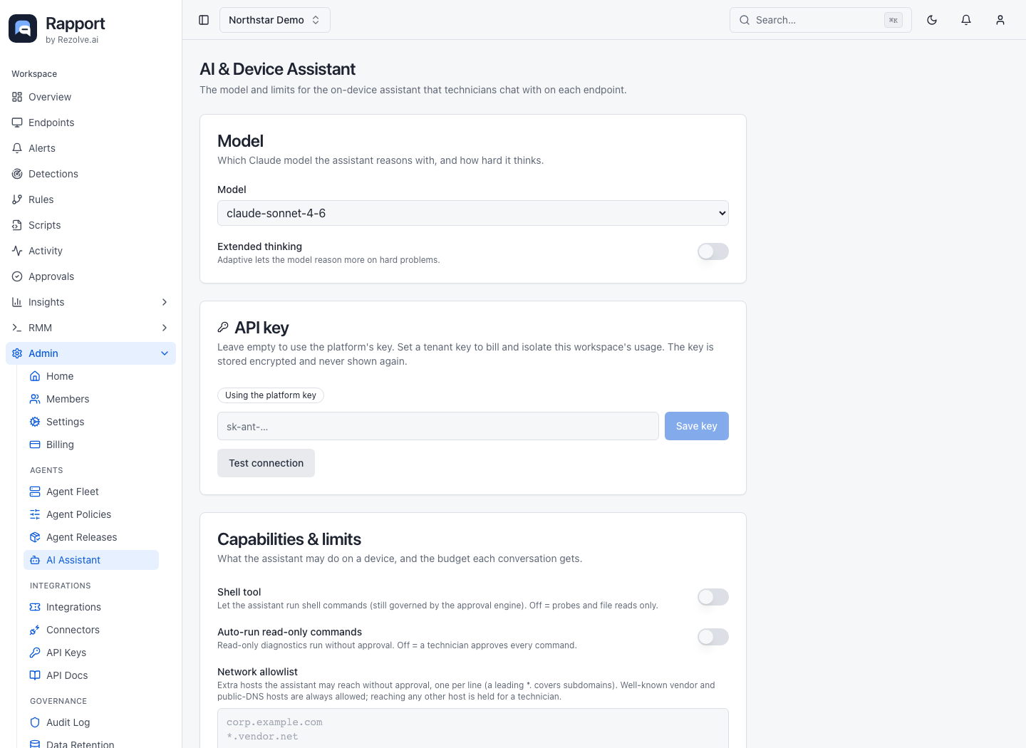Click the Scripts file icon

(x=17, y=225)
